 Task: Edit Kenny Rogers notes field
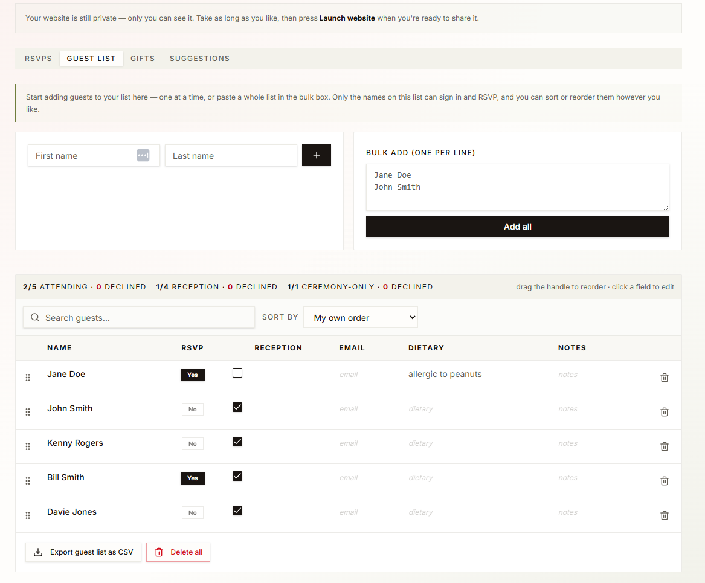click(x=567, y=443)
